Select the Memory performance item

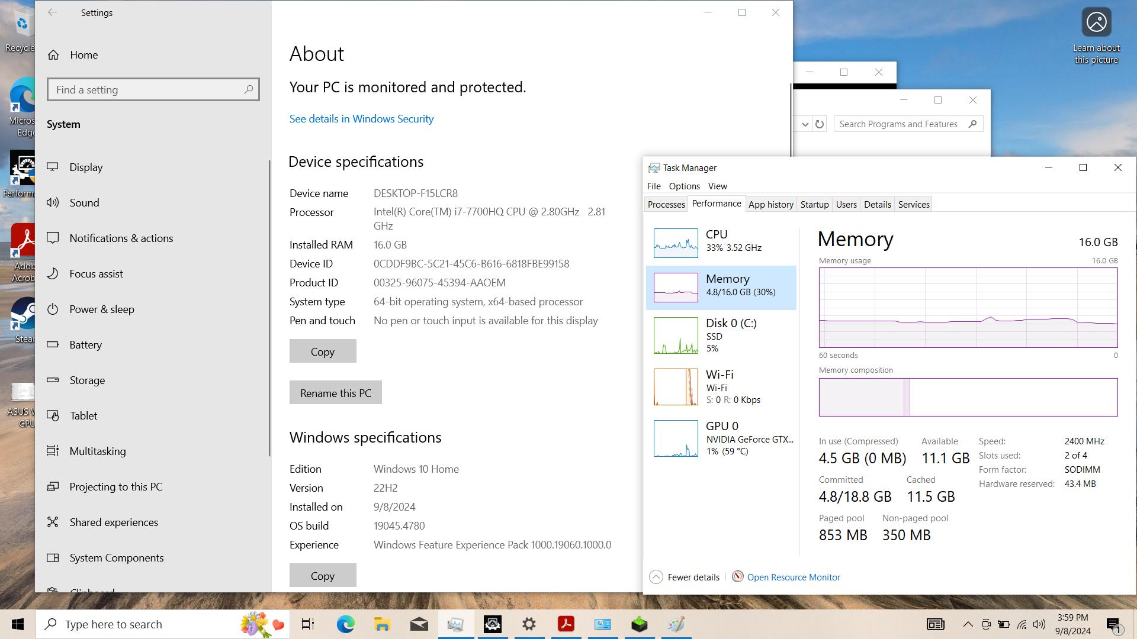[721, 288]
